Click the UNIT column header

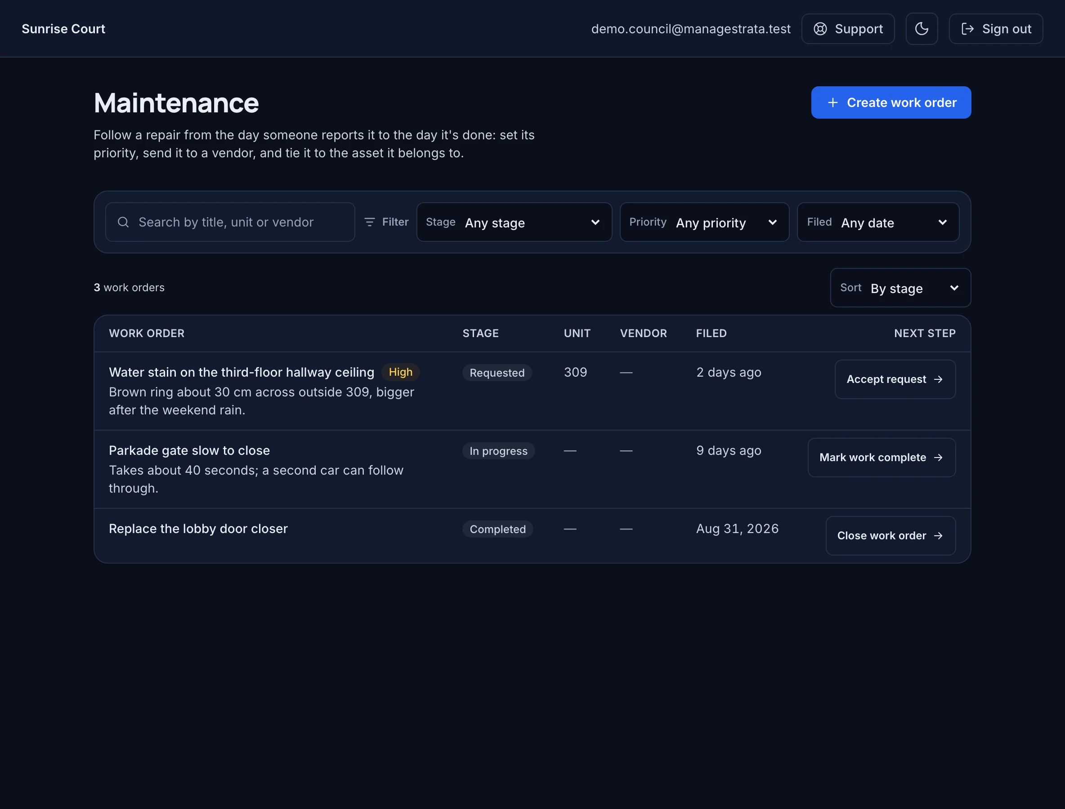point(577,333)
